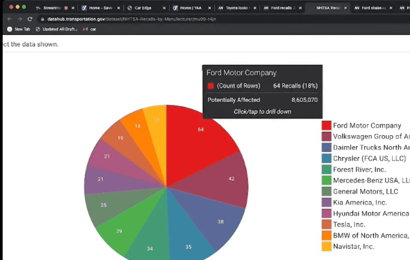Open the car bookmark
The height and width of the screenshot is (260, 410).
[x=90, y=29]
